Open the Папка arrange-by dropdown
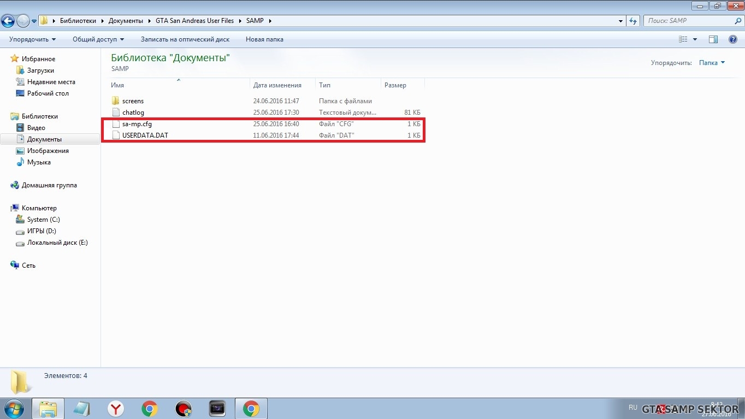The image size is (745, 419). (x=712, y=63)
